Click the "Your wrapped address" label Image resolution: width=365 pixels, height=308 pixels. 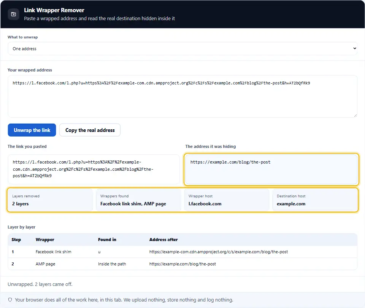click(x=30, y=70)
